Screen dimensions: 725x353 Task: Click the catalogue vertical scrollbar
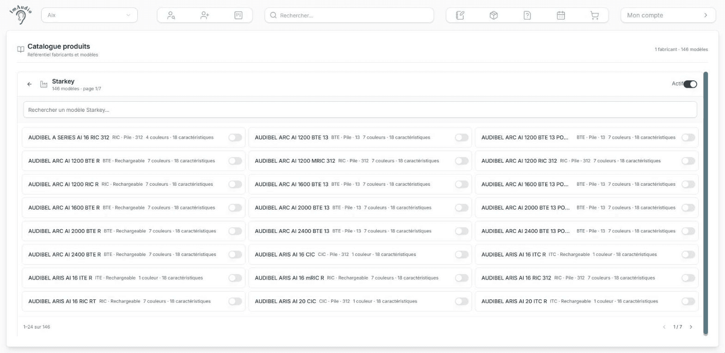pos(706,203)
